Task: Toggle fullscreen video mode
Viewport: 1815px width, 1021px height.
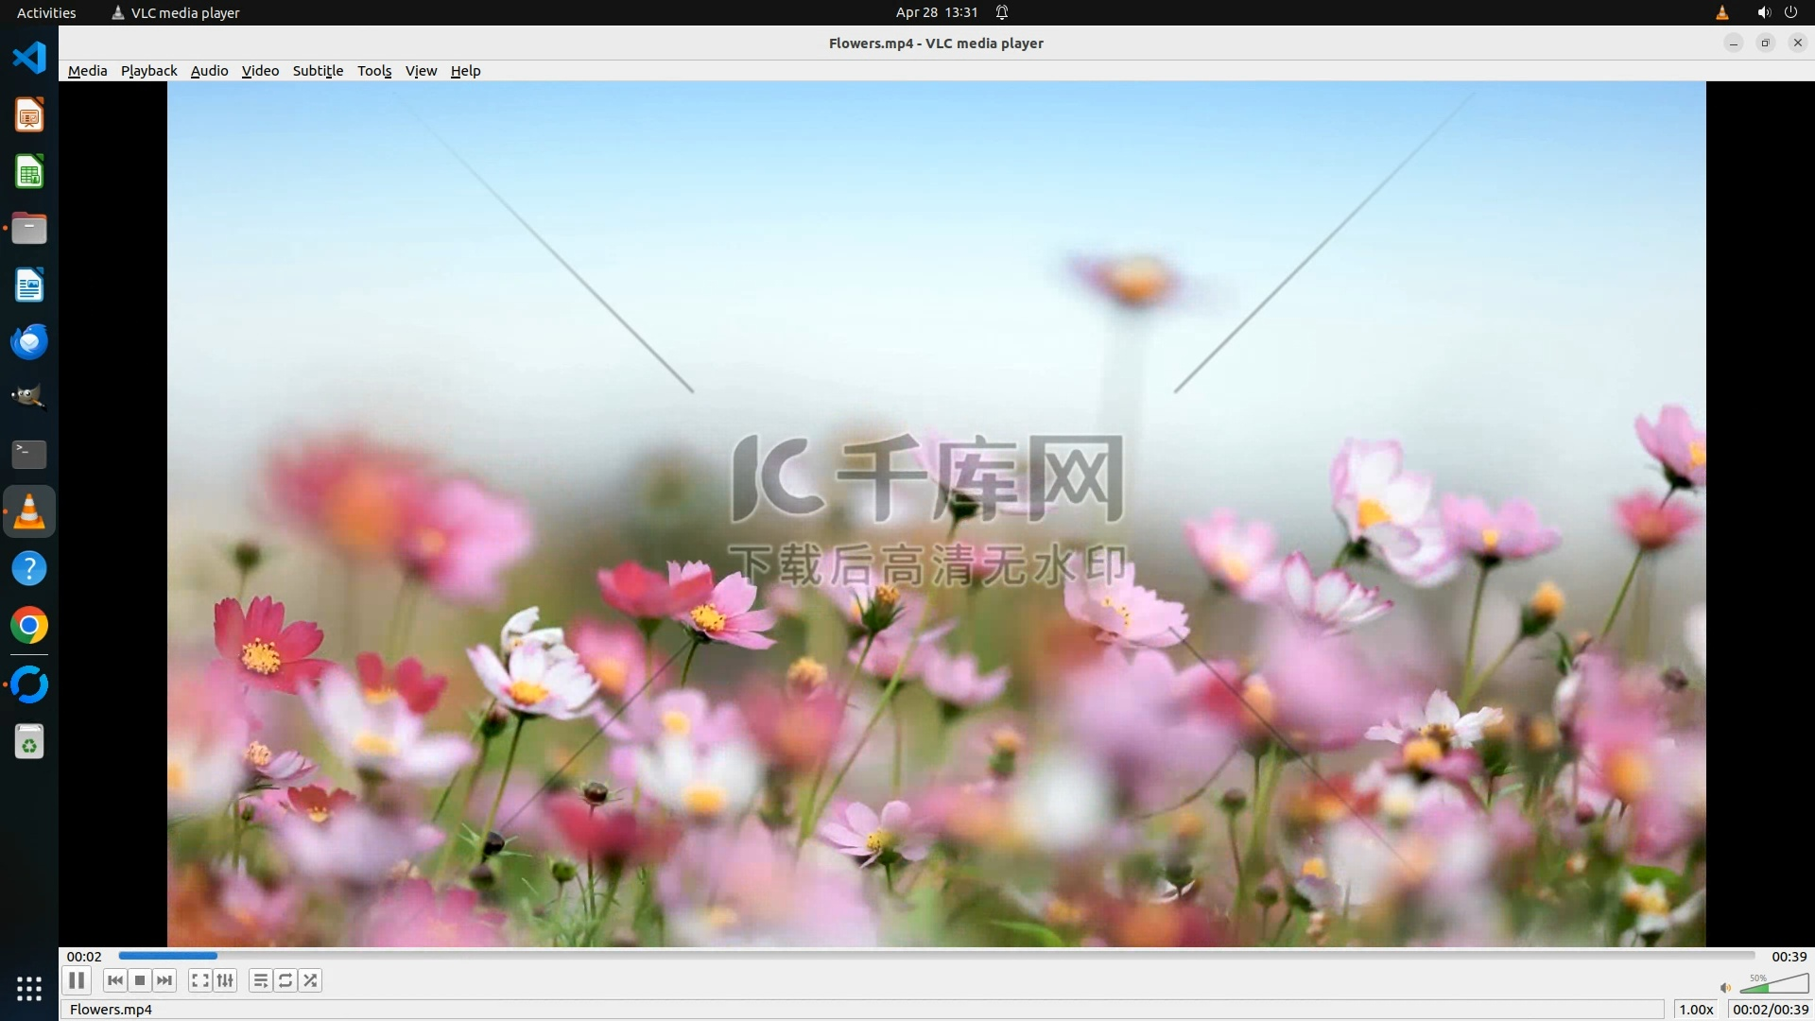Action: 199,980
